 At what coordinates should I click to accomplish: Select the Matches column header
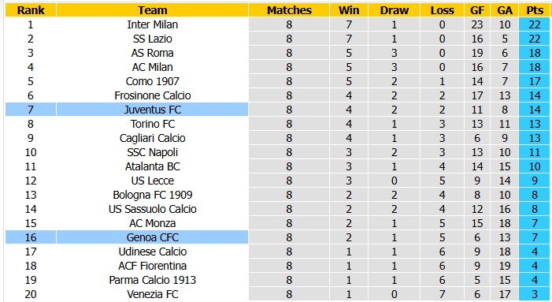coord(289,10)
